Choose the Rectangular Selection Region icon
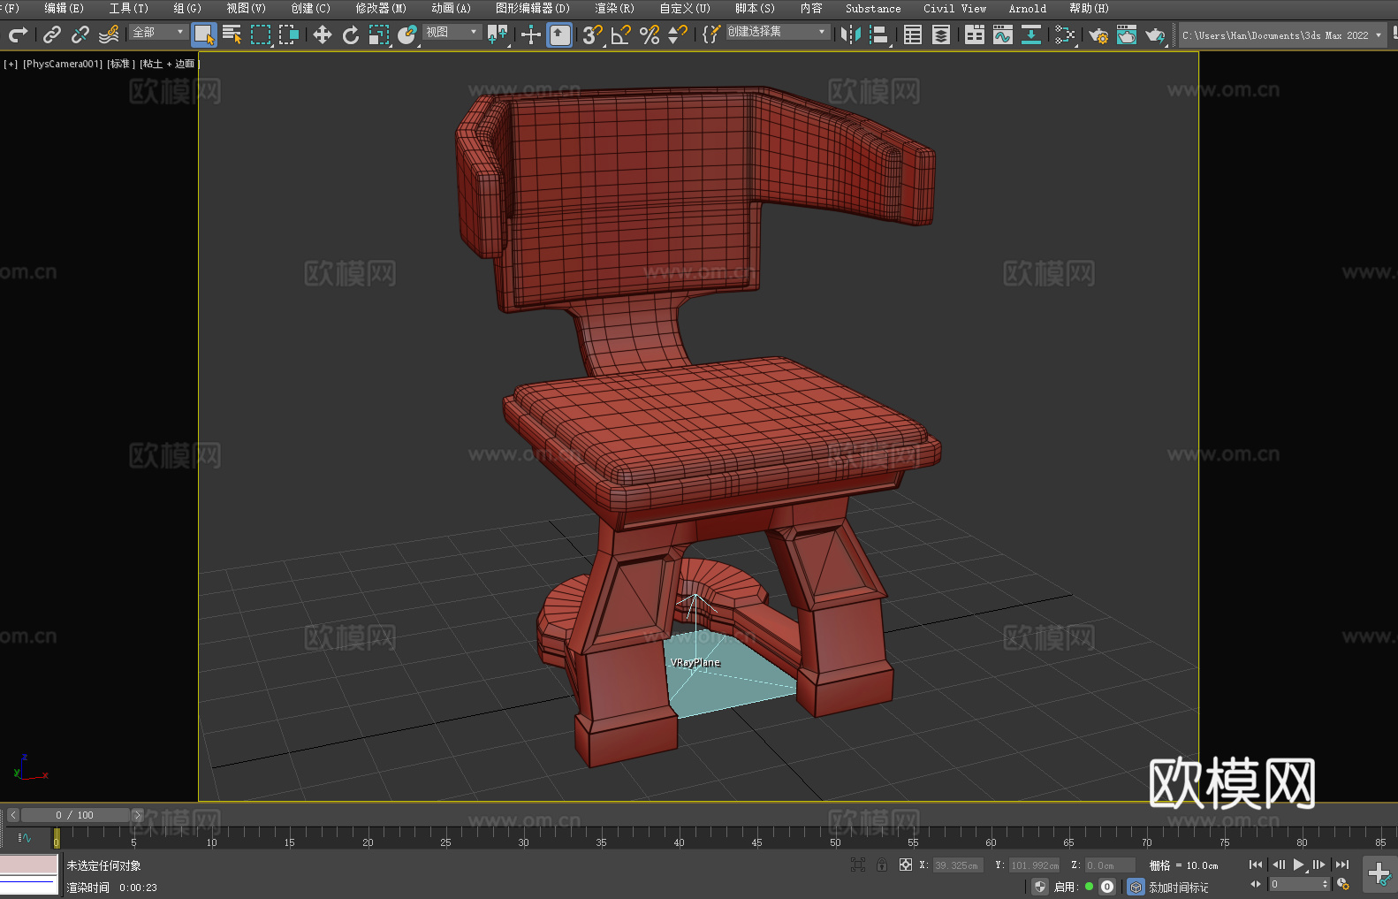This screenshot has height=899, width=1398. pos(261,34)
